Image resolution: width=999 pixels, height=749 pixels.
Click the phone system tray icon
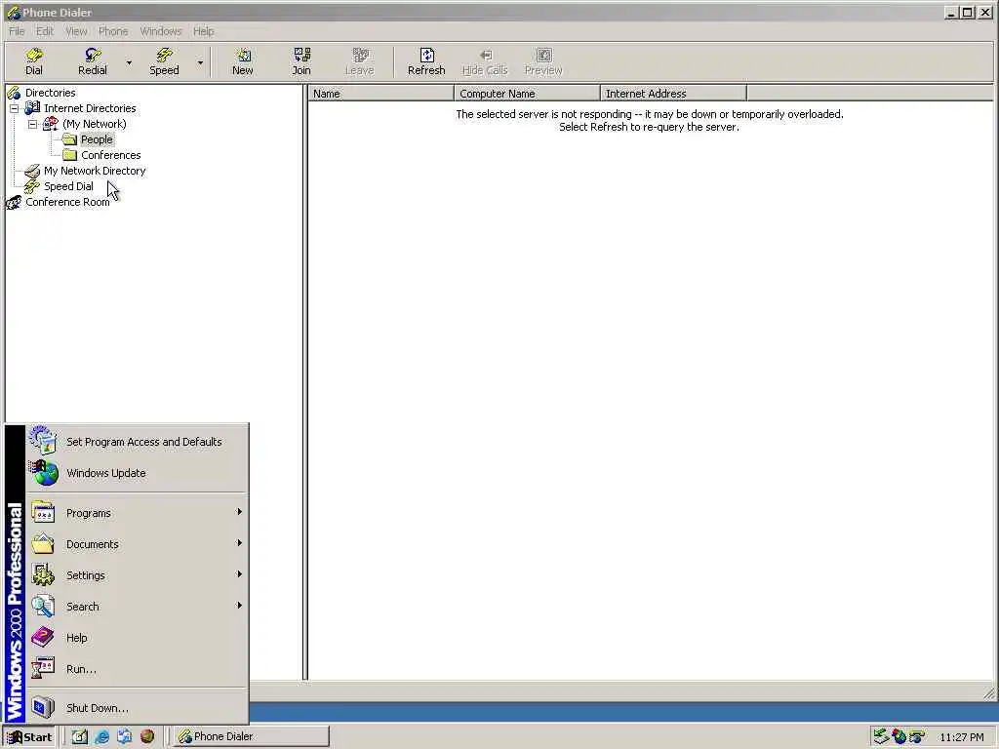pyautogui.click(x=917, y=737)
